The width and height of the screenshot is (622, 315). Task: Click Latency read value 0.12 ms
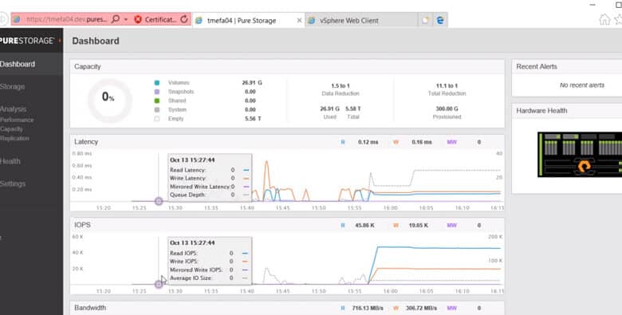pyautogui.click(x=368, y=142)
